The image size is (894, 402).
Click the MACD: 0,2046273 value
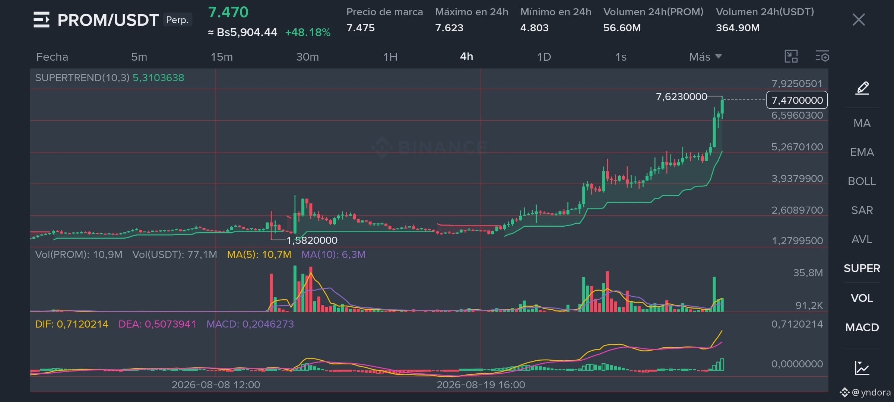(x=250, y=324)
